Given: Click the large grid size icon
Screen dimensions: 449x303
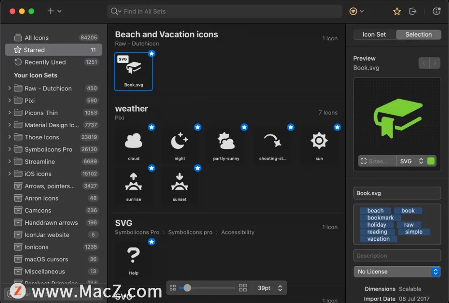Looking at the screenshot, I should click(x=242, y=288).
